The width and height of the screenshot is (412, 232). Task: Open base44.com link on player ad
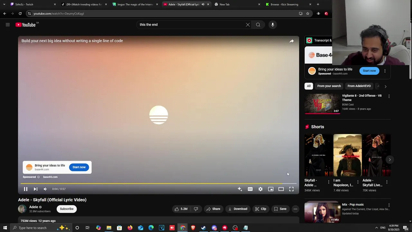[x=50, y=177]
